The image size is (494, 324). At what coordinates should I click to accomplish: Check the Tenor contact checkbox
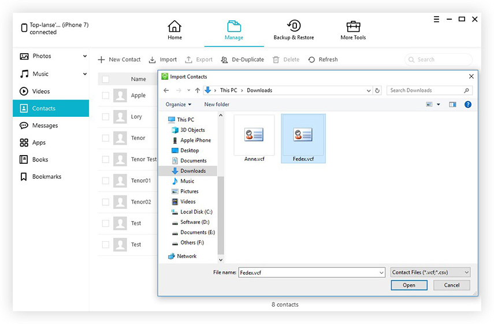(x=106, y=138)
